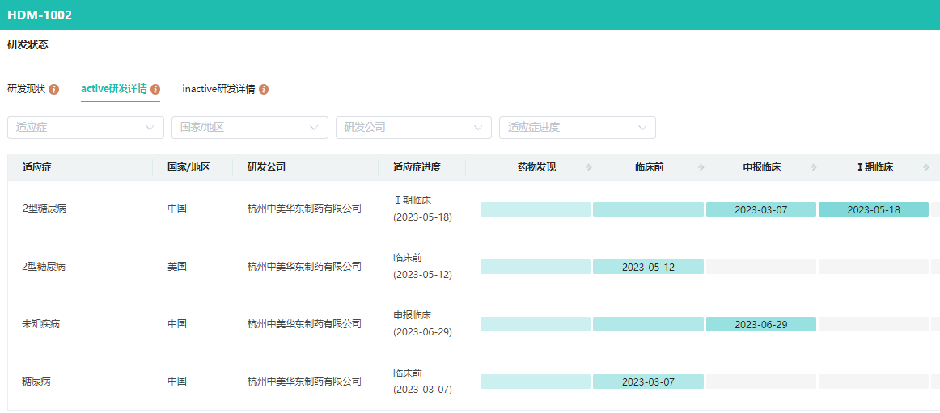Click the 2023-06-29 申报临床 progress bar
940x413 pixels.
pyautogui.click(x=760, y=324)
